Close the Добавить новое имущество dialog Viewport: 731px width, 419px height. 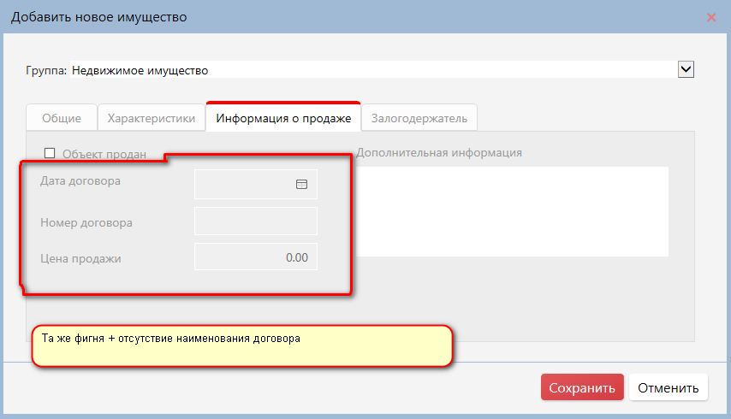710,17
